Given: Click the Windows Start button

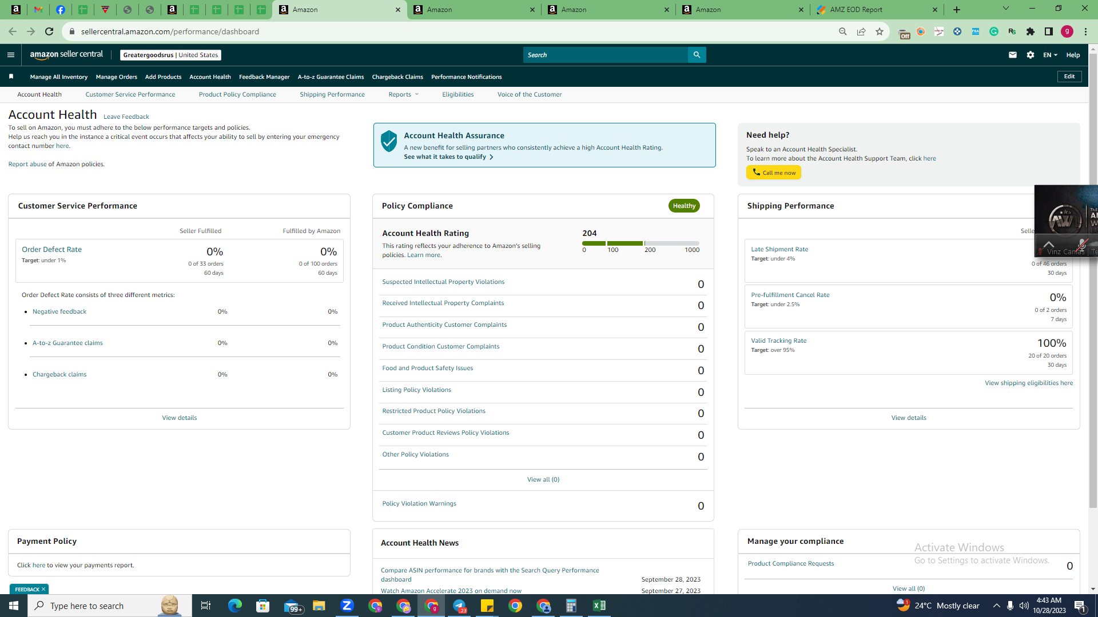Looking at the screenshot, I should tap(14, 606).
